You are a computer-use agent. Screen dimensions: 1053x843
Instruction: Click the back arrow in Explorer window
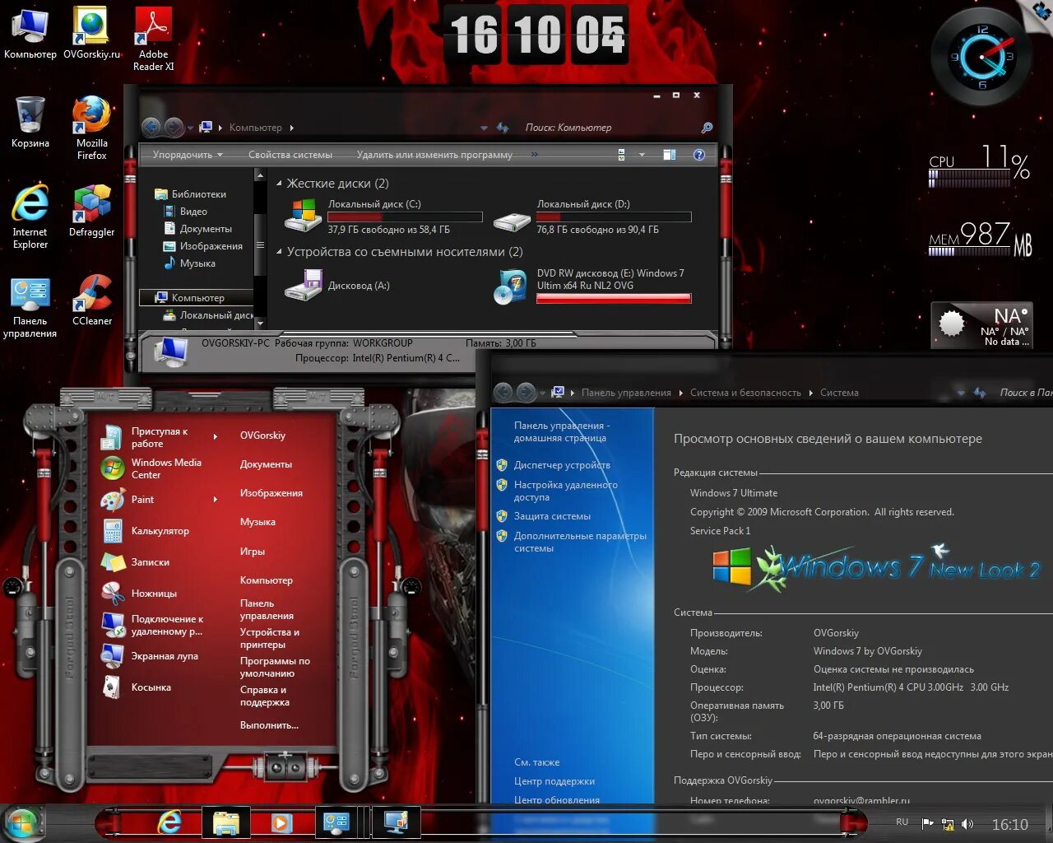tap(151, 128)
